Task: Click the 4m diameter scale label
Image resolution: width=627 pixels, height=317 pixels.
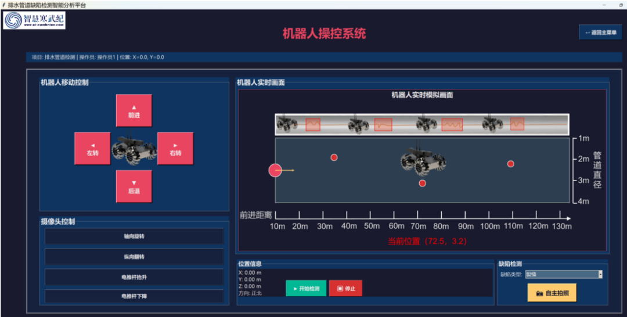Action: click(x=584, y=201)
